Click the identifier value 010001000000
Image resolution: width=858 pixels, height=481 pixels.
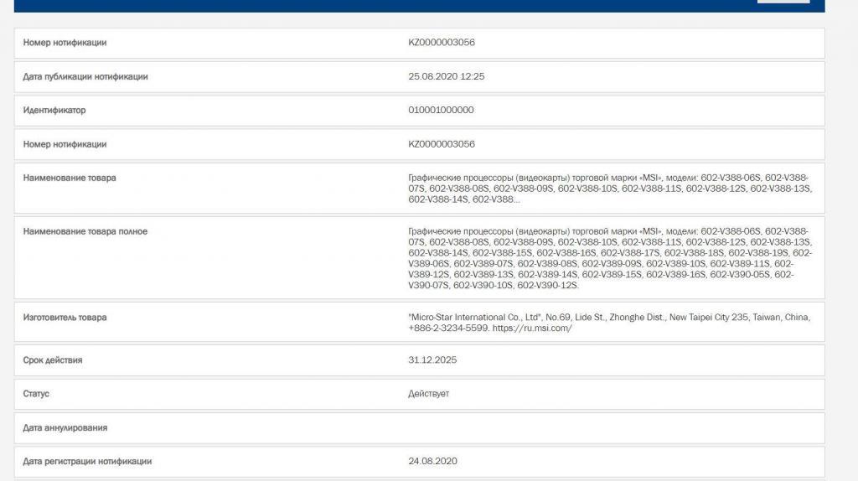[x=441, y=110]
